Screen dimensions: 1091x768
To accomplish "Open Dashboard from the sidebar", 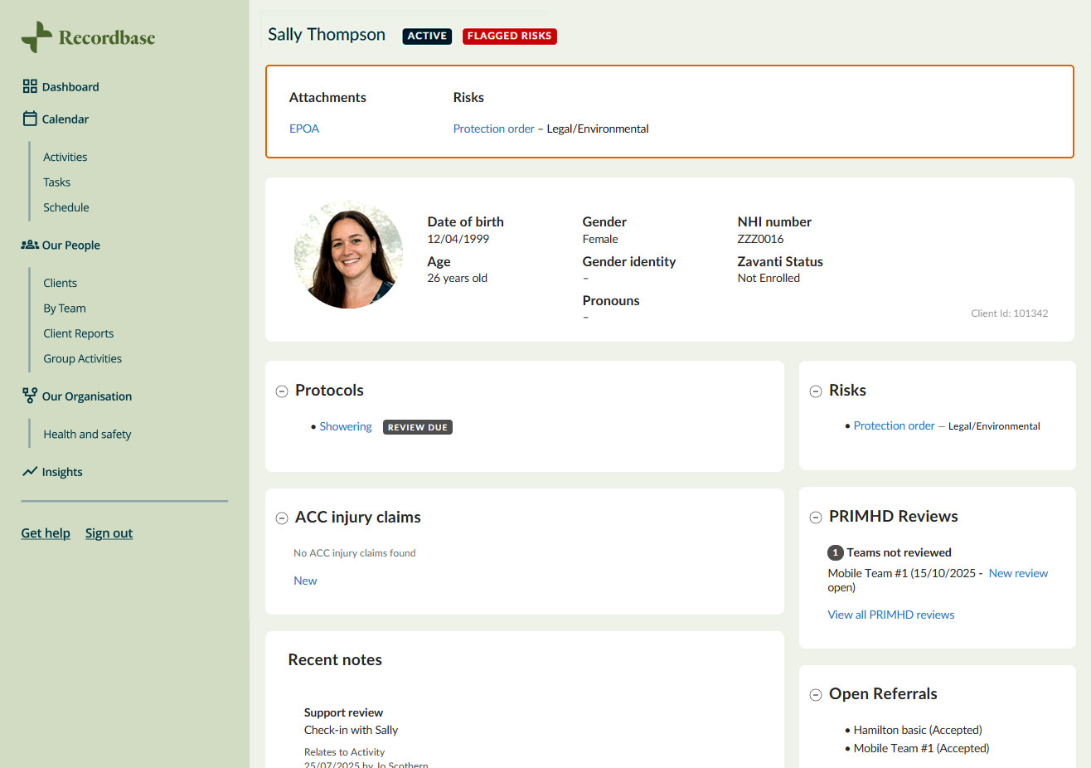I will pyautogui.click(x=70, y=86).
